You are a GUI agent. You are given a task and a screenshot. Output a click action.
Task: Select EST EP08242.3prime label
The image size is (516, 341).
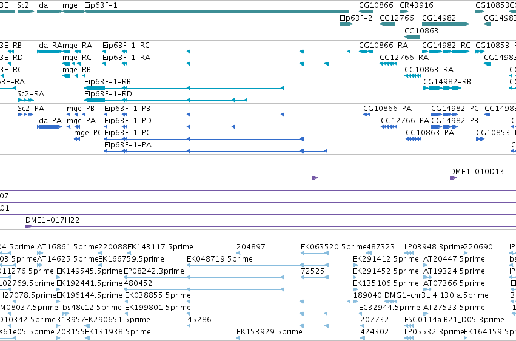[153, 271]
